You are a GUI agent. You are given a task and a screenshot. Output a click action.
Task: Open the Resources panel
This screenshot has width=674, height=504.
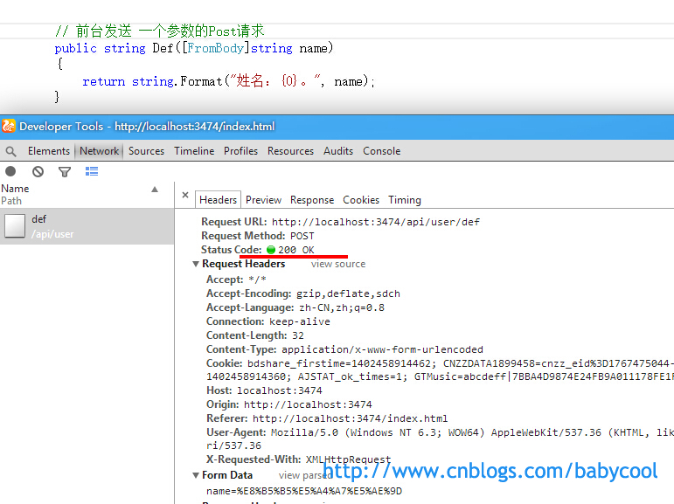click(290, 151)
